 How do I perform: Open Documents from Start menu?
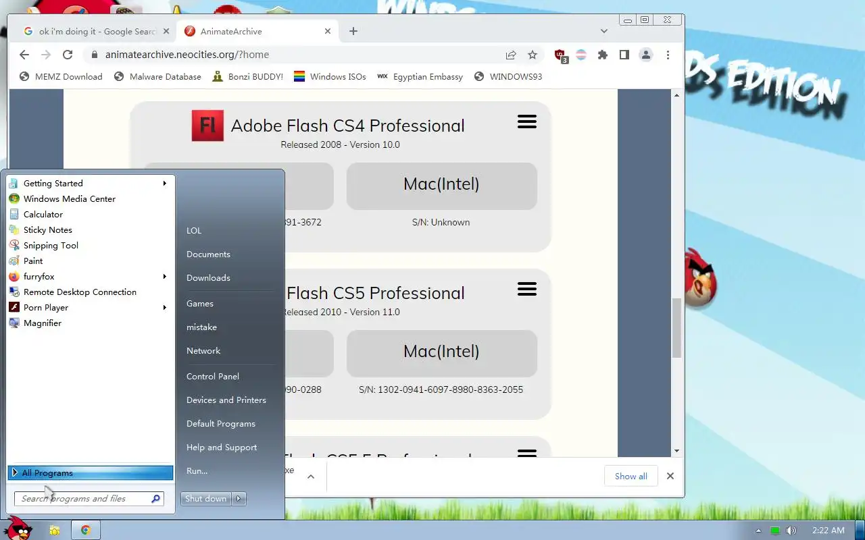click(208, 254)
